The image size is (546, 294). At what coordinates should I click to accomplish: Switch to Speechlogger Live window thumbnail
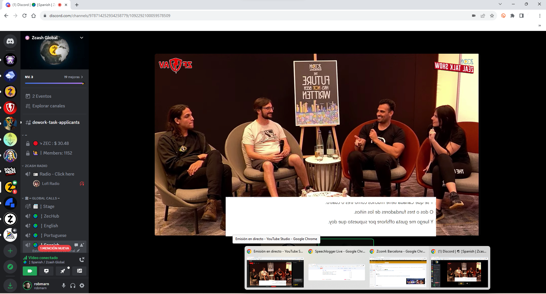click(337, 268)
